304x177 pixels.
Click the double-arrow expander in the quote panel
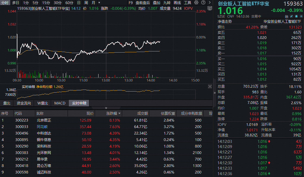tap(215, 93)
